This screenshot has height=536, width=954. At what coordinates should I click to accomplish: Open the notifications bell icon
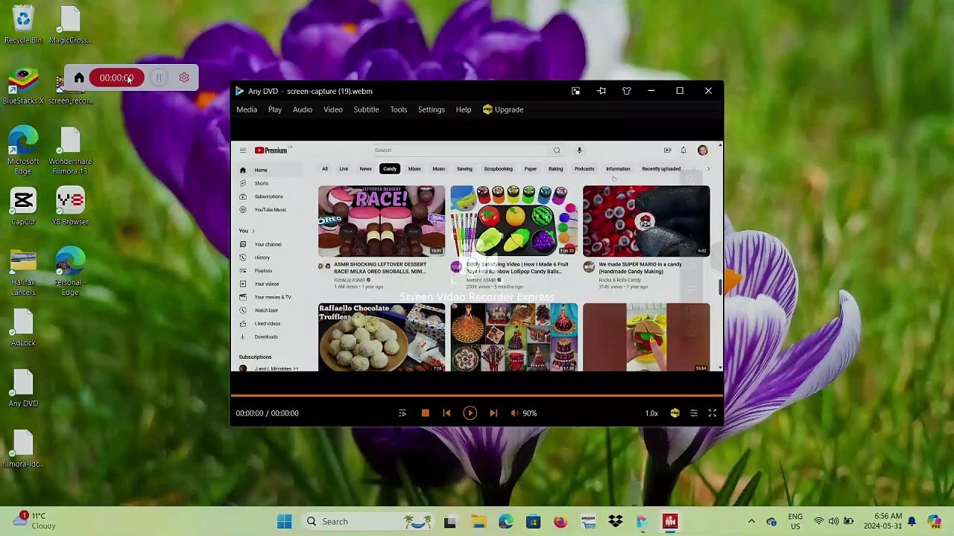point(912,521)
